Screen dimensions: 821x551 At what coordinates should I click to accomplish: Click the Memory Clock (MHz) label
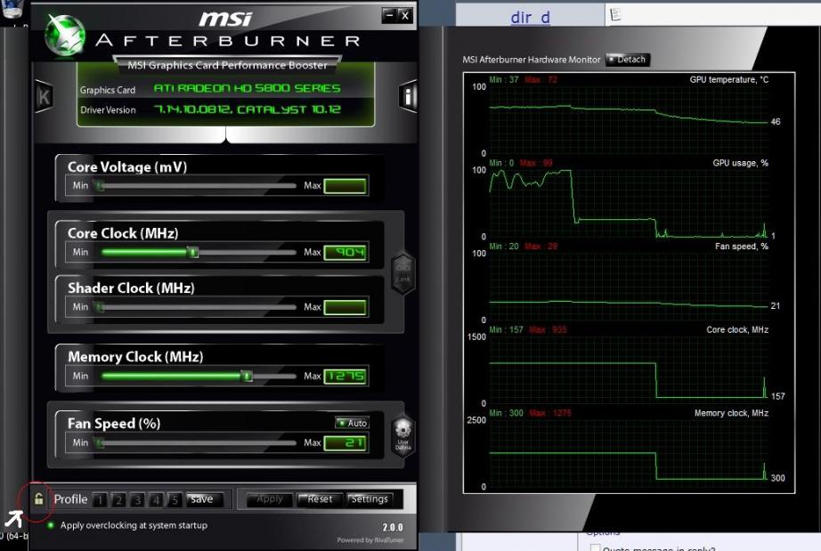(x=135, y=357)
